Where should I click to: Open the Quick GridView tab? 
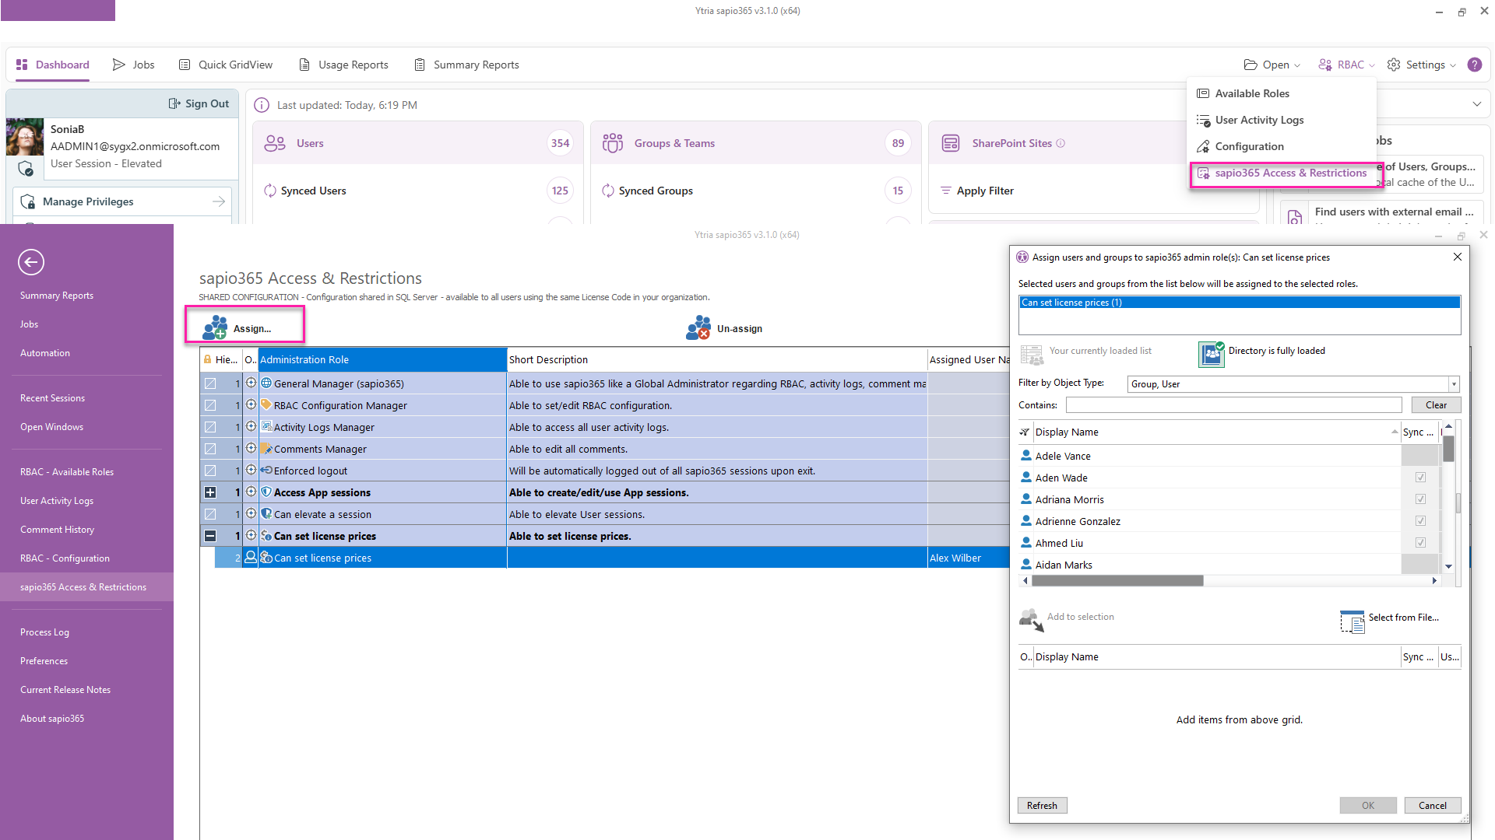pos(226,65)
